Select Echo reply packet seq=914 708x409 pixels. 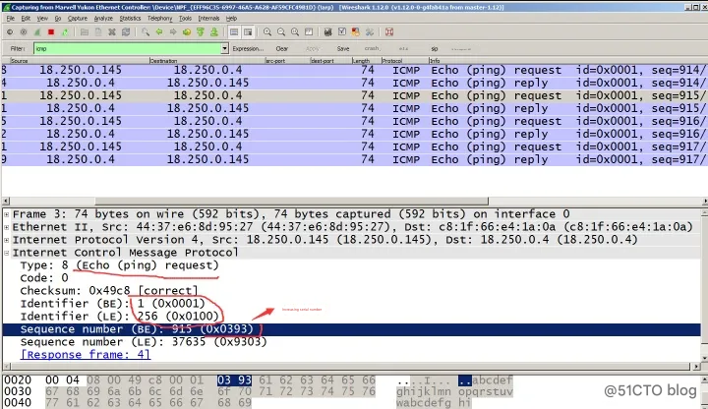coord(354,83)
